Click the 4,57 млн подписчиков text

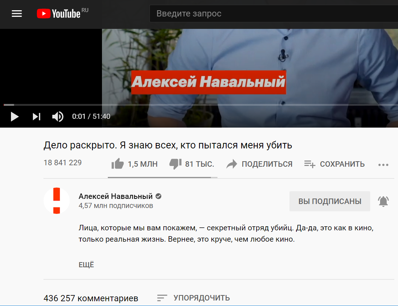(116, 206)
